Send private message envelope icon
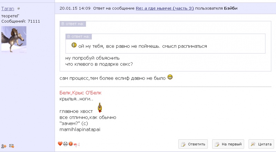The height and width of the screenshot is (152, 276). (x=12, y=146)
